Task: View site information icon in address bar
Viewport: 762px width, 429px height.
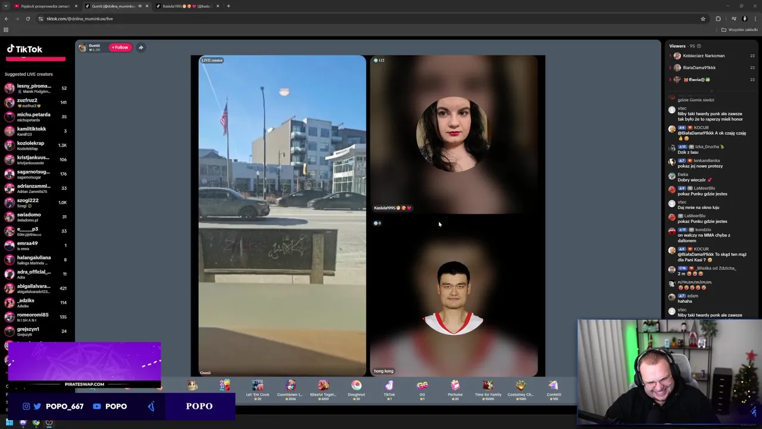Action: pyautogui.click(x=40, y=18)
